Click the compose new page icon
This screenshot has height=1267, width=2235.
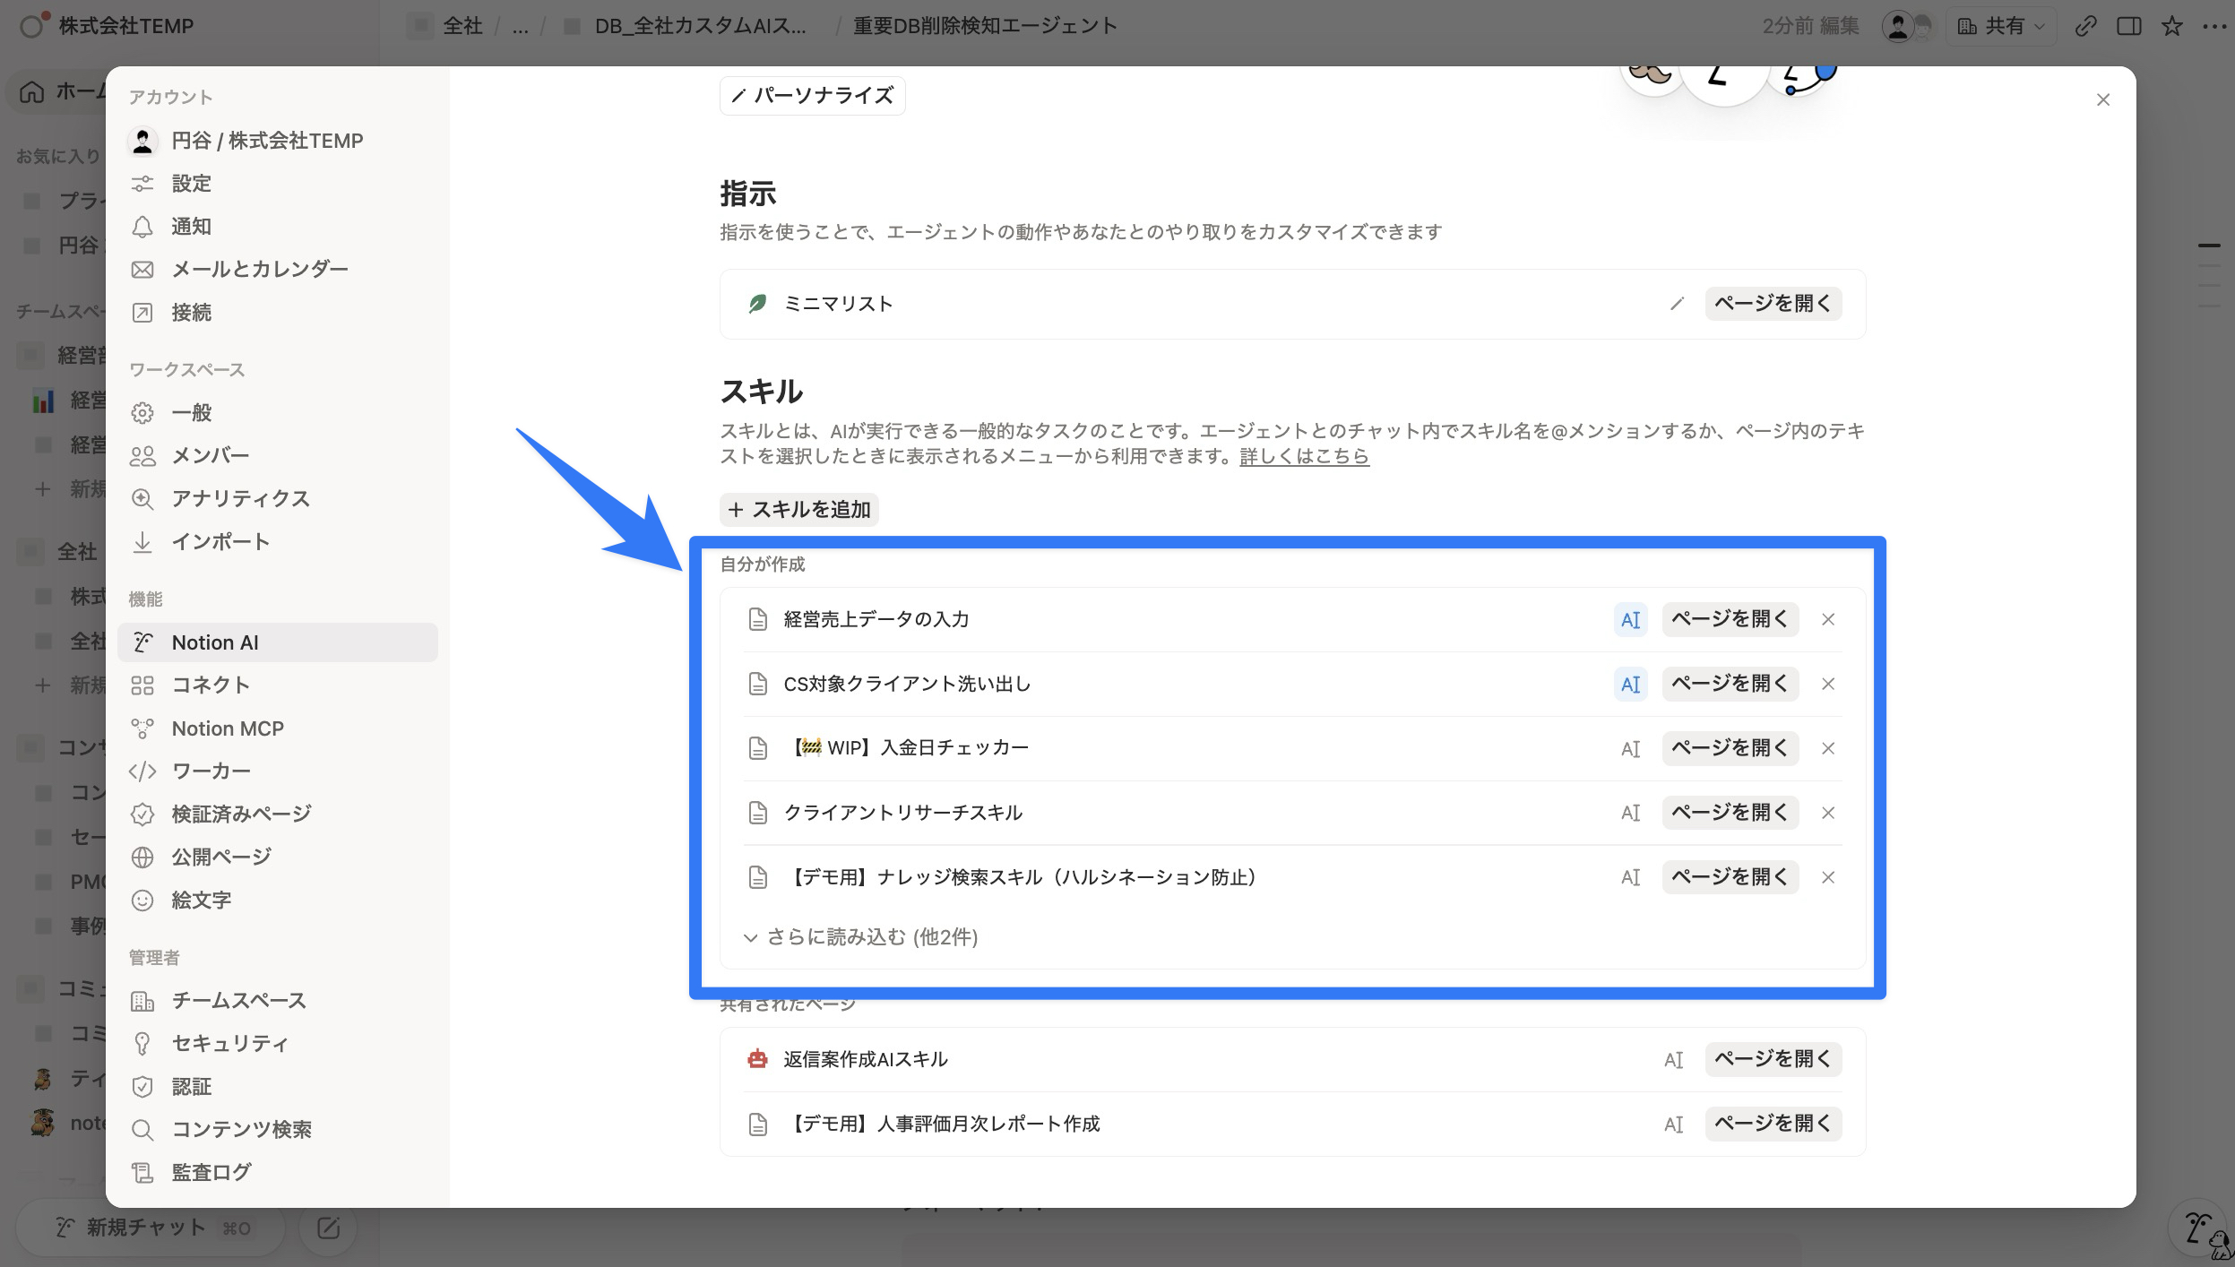(328, 1228)
